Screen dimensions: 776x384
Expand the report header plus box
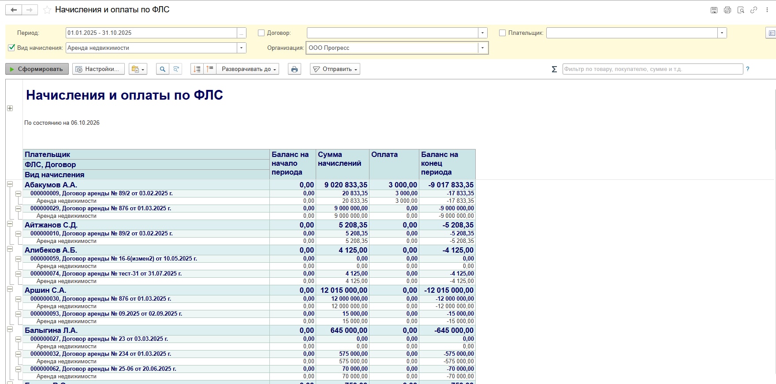coord(10,108)
